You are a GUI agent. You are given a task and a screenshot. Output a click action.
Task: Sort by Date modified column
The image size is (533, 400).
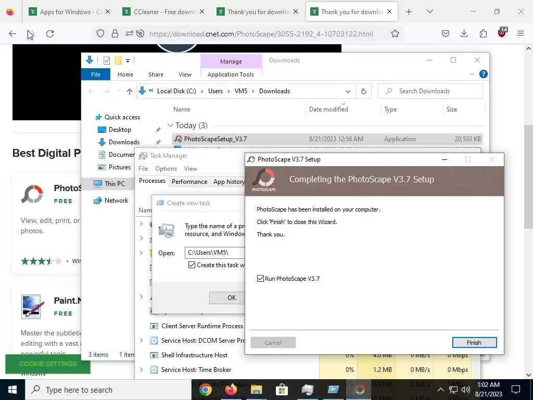328,109
